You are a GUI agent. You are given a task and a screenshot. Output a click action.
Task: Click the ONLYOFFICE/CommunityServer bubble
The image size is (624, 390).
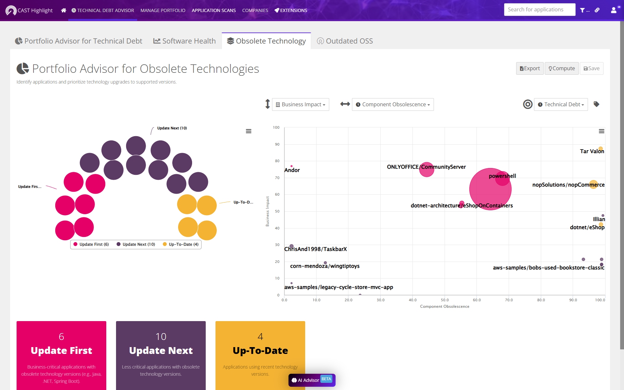point(426,169)
